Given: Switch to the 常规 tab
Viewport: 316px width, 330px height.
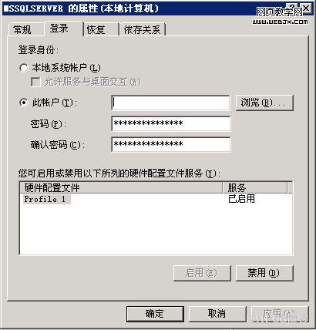Looking at the screenshot, I should tap(25, 29).
